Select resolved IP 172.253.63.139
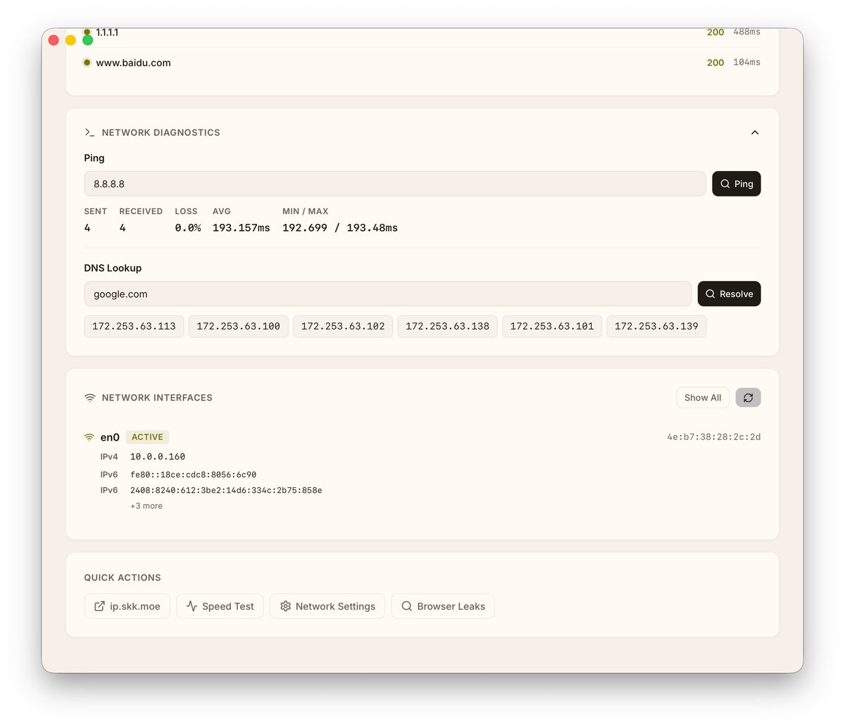 (x=656, y=326)
